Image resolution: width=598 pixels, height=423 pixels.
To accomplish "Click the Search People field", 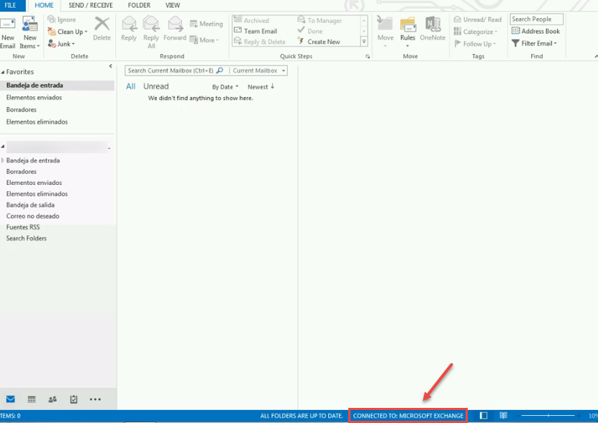I will (536, 18).
